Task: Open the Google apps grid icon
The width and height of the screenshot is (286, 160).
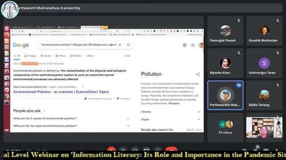Action: coord(193,45)
